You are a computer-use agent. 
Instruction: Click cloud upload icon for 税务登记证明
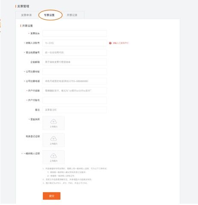54,139
